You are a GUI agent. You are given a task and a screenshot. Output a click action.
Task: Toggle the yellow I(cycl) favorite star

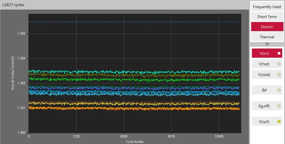coord(279,122)
